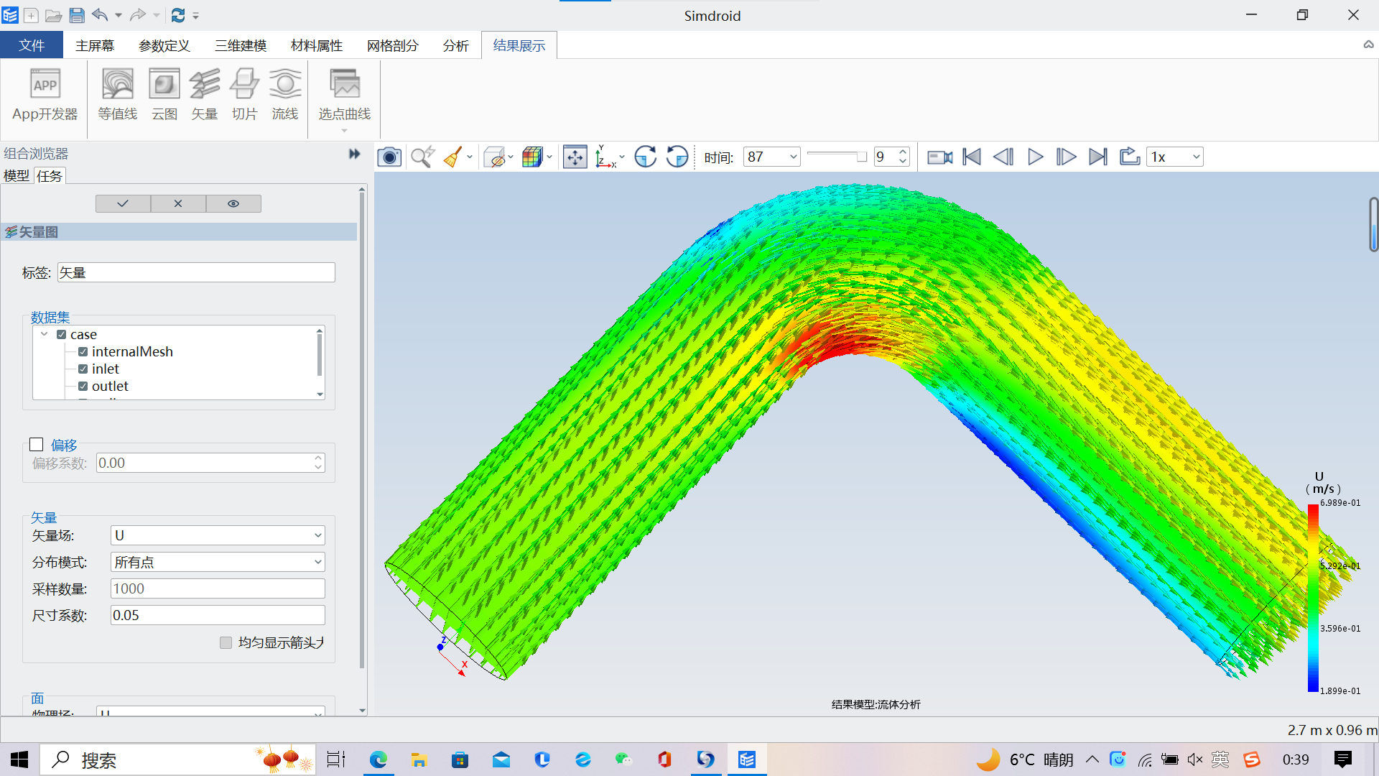Click the time slider handle
This screenshot has width=1379, height=776.
[x=862, y=157]
